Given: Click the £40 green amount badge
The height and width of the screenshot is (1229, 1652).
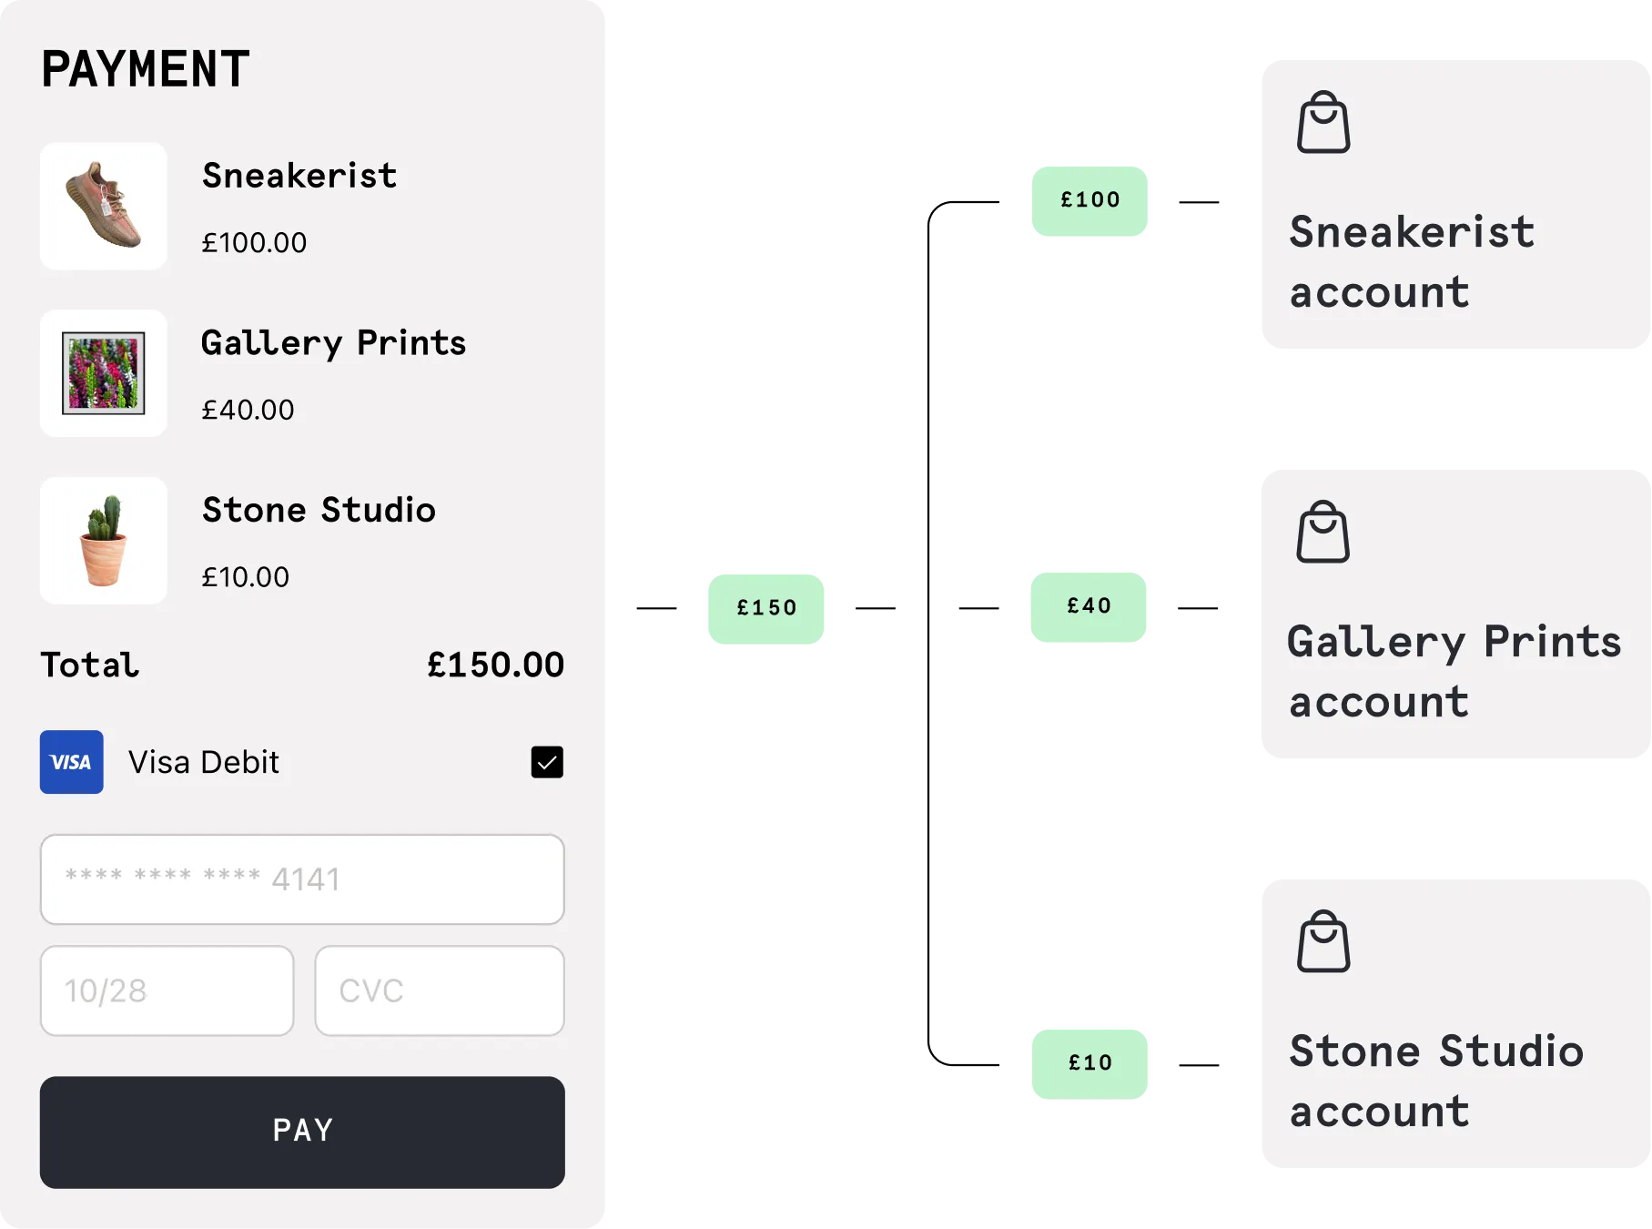Looking at the screenshot, I should click(1089, 607).
